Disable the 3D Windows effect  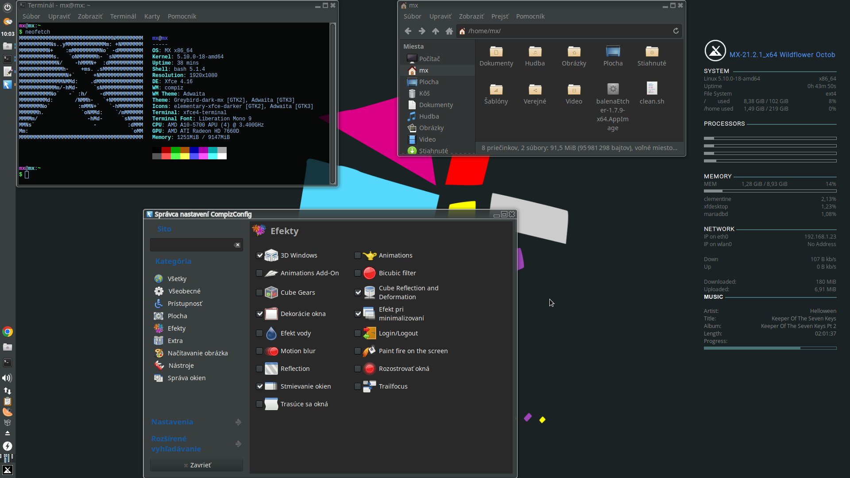pyautogui.click(x=259, y=255)
